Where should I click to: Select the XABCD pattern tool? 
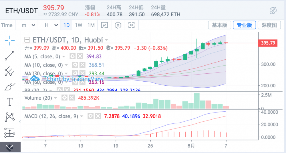(x=10, y=117)
